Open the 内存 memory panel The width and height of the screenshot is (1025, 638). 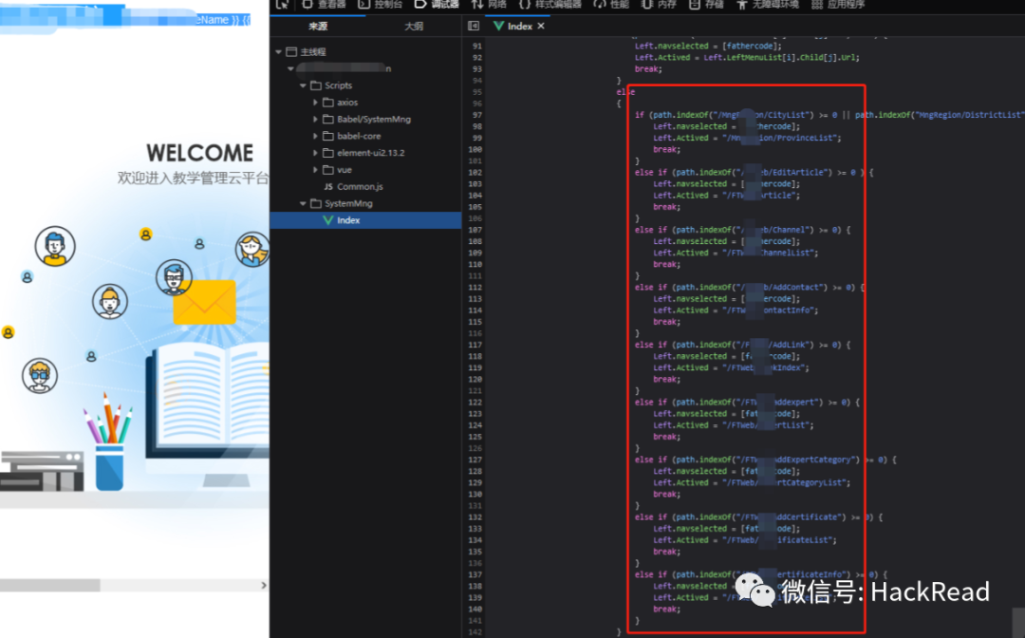659,4
